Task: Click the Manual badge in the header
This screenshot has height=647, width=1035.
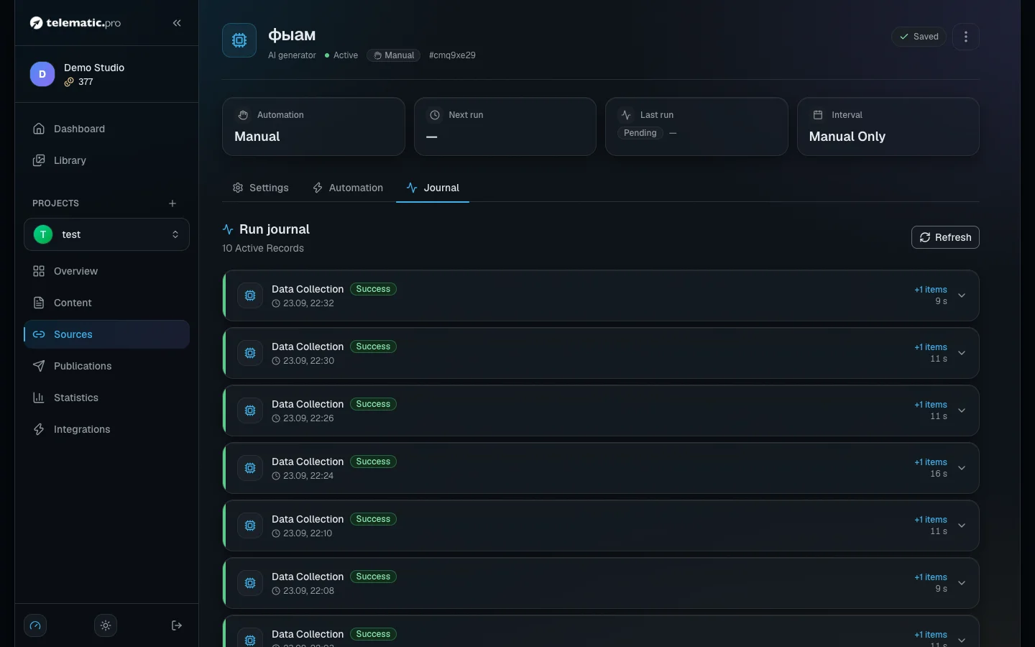Action: click(x=394, y=55)
